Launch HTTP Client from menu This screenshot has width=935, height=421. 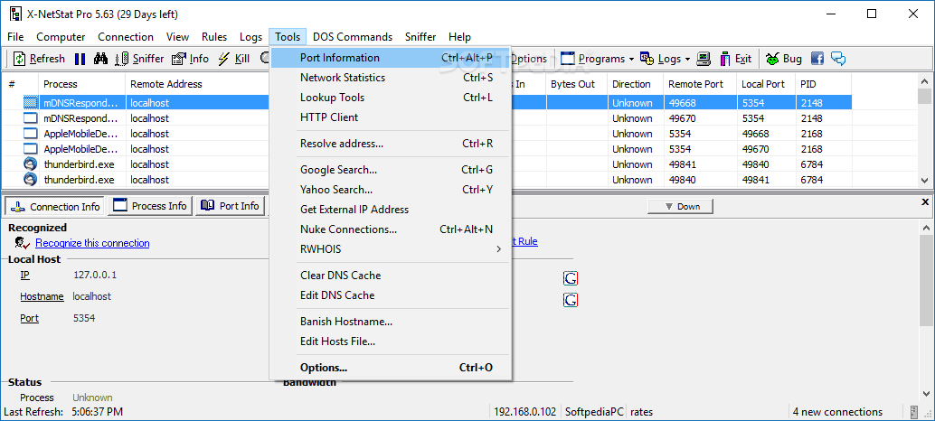[x=390, y=117]
